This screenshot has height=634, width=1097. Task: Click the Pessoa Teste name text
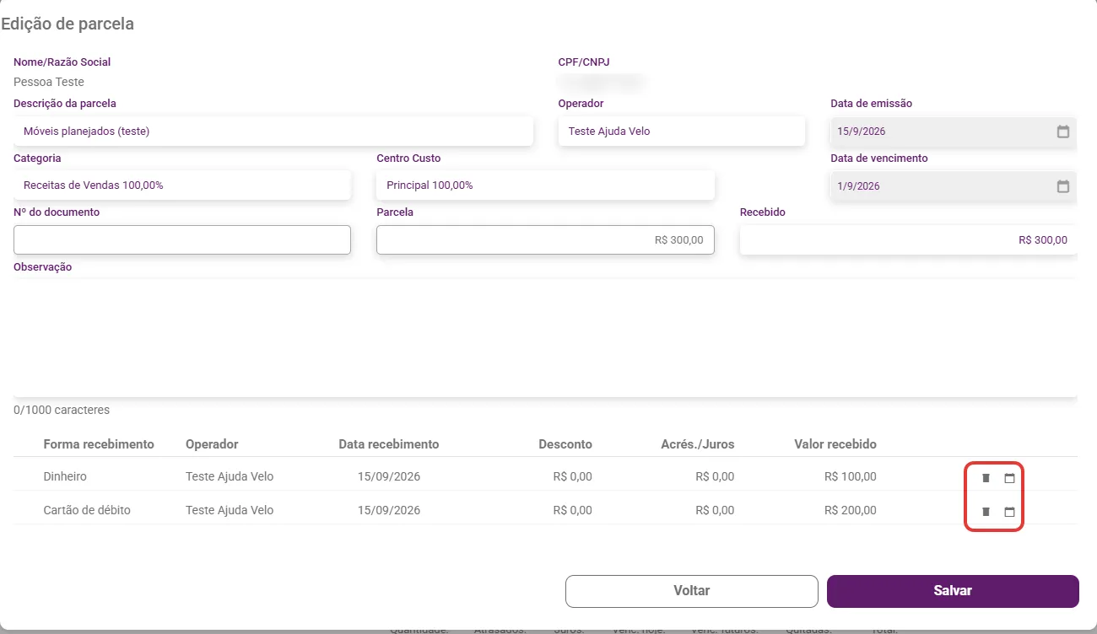49,82
